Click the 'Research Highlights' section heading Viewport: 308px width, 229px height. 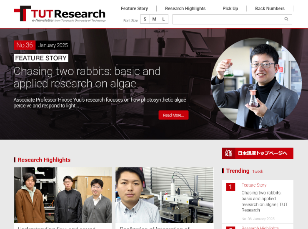pyautogui.click(x=44, y=160)
